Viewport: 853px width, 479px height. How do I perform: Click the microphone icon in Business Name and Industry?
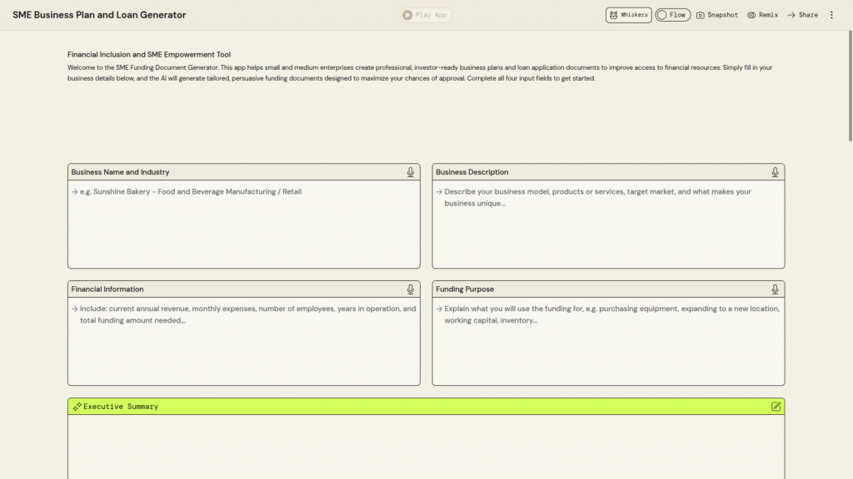[x=411, y=172]
